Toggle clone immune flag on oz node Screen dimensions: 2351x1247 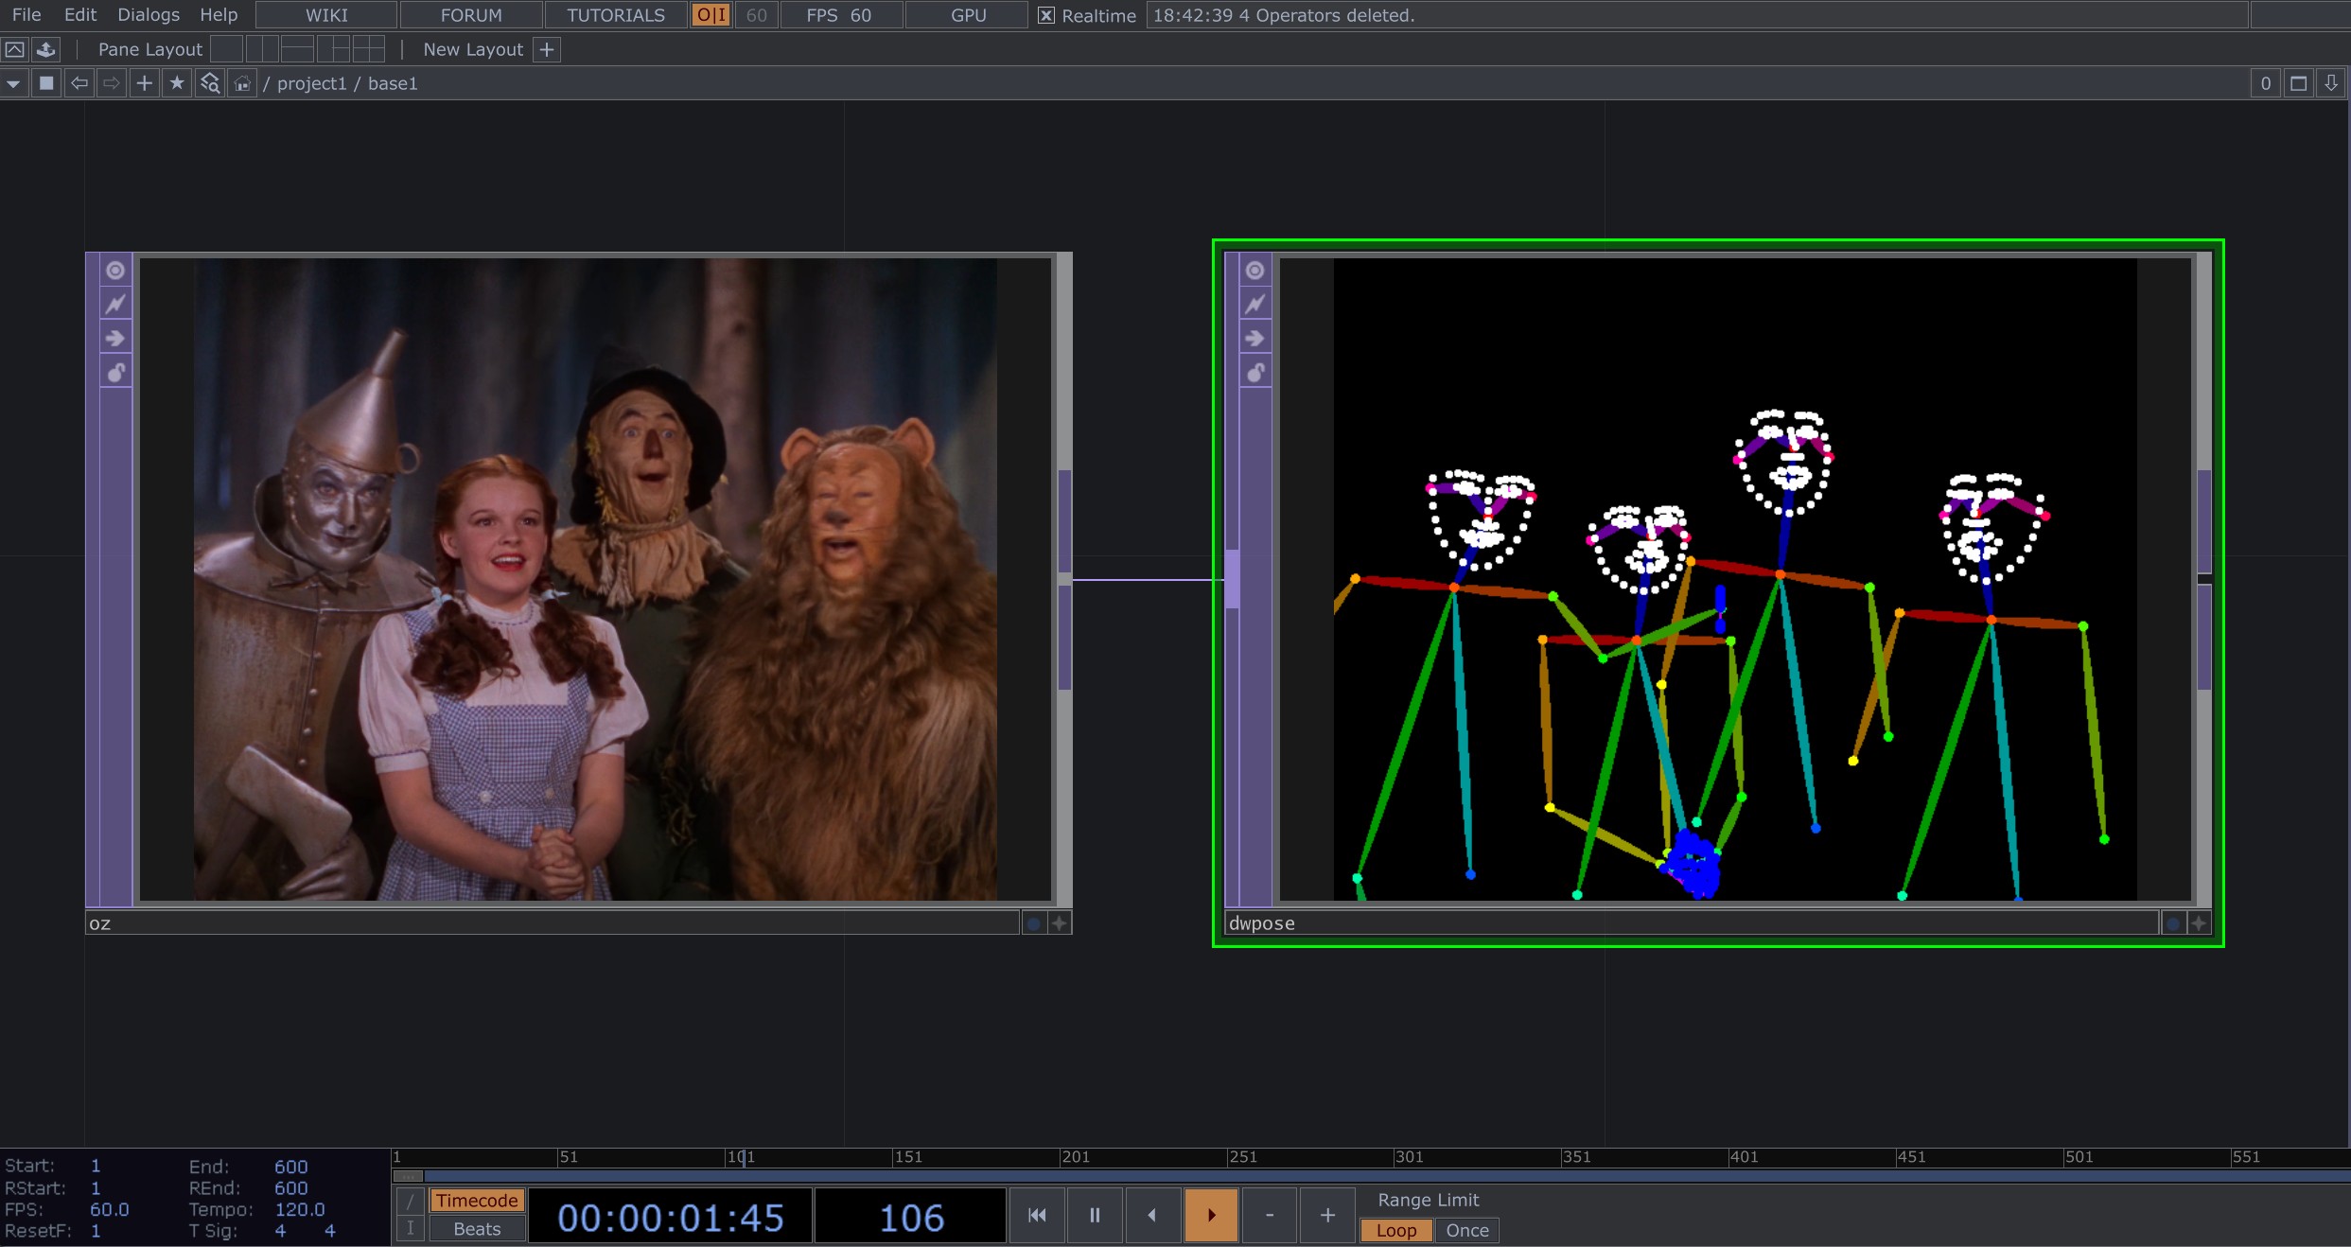115,305
